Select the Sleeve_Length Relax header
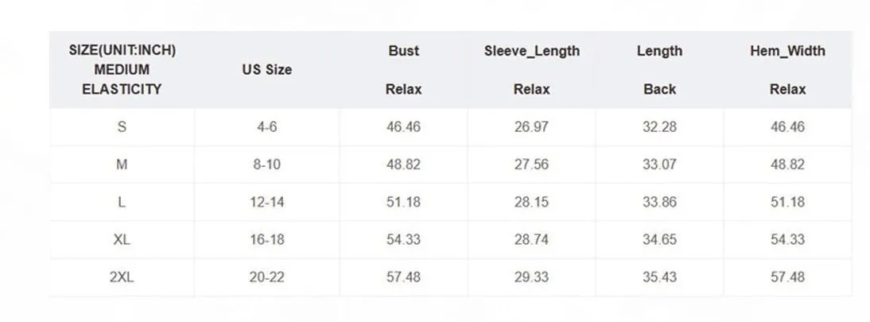 coord(531,70)
